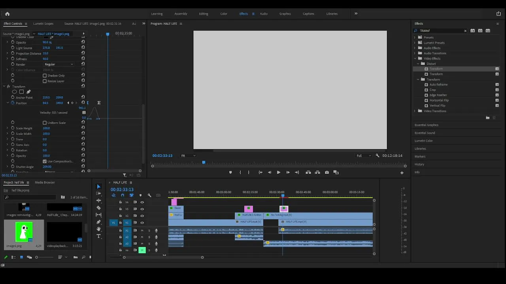This screenshot has width=506, height=284.
Task: Toggle Linked Selection in the timeline
Action: pyautogui.click(x=132, y=195)
